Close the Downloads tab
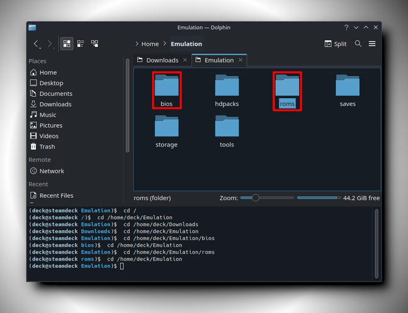This screenshot has width=408, height=313. 185,60
